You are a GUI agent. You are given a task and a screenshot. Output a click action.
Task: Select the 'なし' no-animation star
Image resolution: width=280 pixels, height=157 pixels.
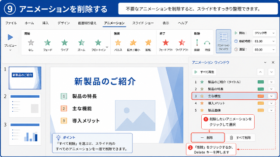click(x=31, y=43)
